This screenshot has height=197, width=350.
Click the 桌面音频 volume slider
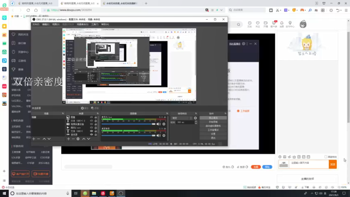128,136
